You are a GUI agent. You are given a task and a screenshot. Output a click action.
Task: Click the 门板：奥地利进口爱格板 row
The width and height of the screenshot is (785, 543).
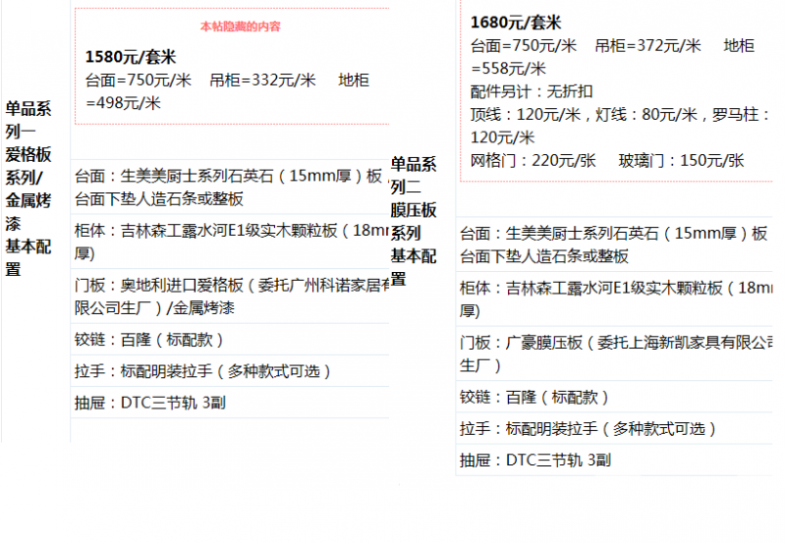(231, 297)
